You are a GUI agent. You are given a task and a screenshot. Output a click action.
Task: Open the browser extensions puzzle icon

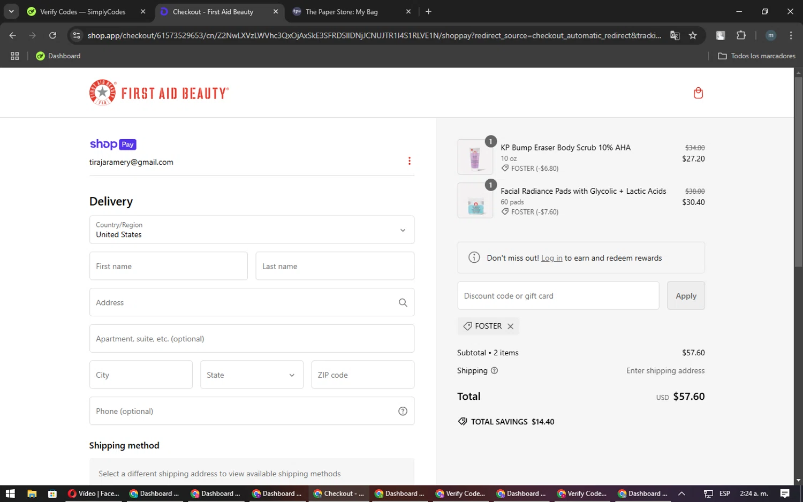[x=741, y=35]
